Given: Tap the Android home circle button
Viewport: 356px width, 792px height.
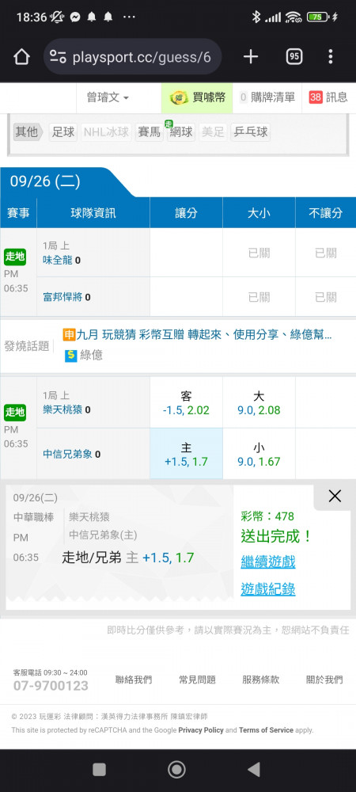Looking at the screenshot, I should pos(176,769).
